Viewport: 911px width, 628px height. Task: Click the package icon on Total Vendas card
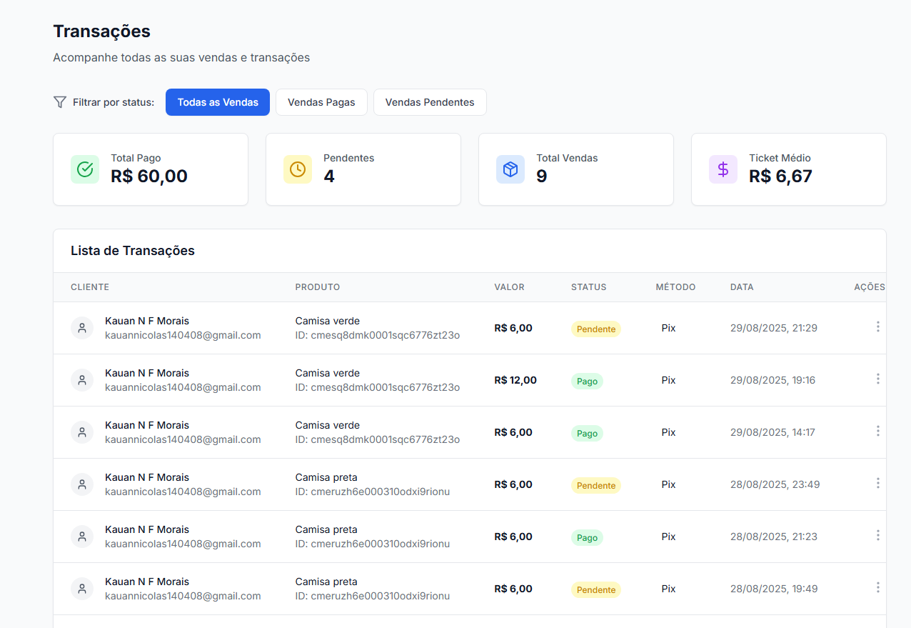(x=510, y=169)
